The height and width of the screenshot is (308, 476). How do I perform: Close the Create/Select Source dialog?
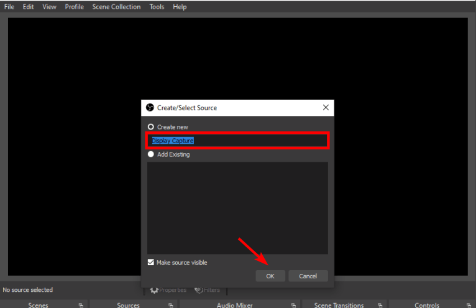[326, 107]
